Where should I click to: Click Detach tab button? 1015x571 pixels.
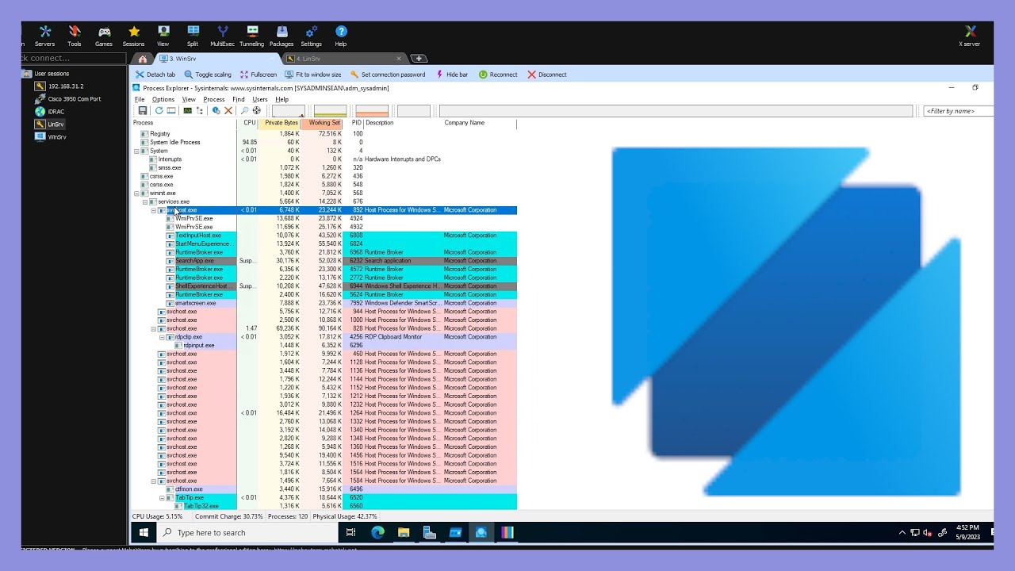pos(155,75)
